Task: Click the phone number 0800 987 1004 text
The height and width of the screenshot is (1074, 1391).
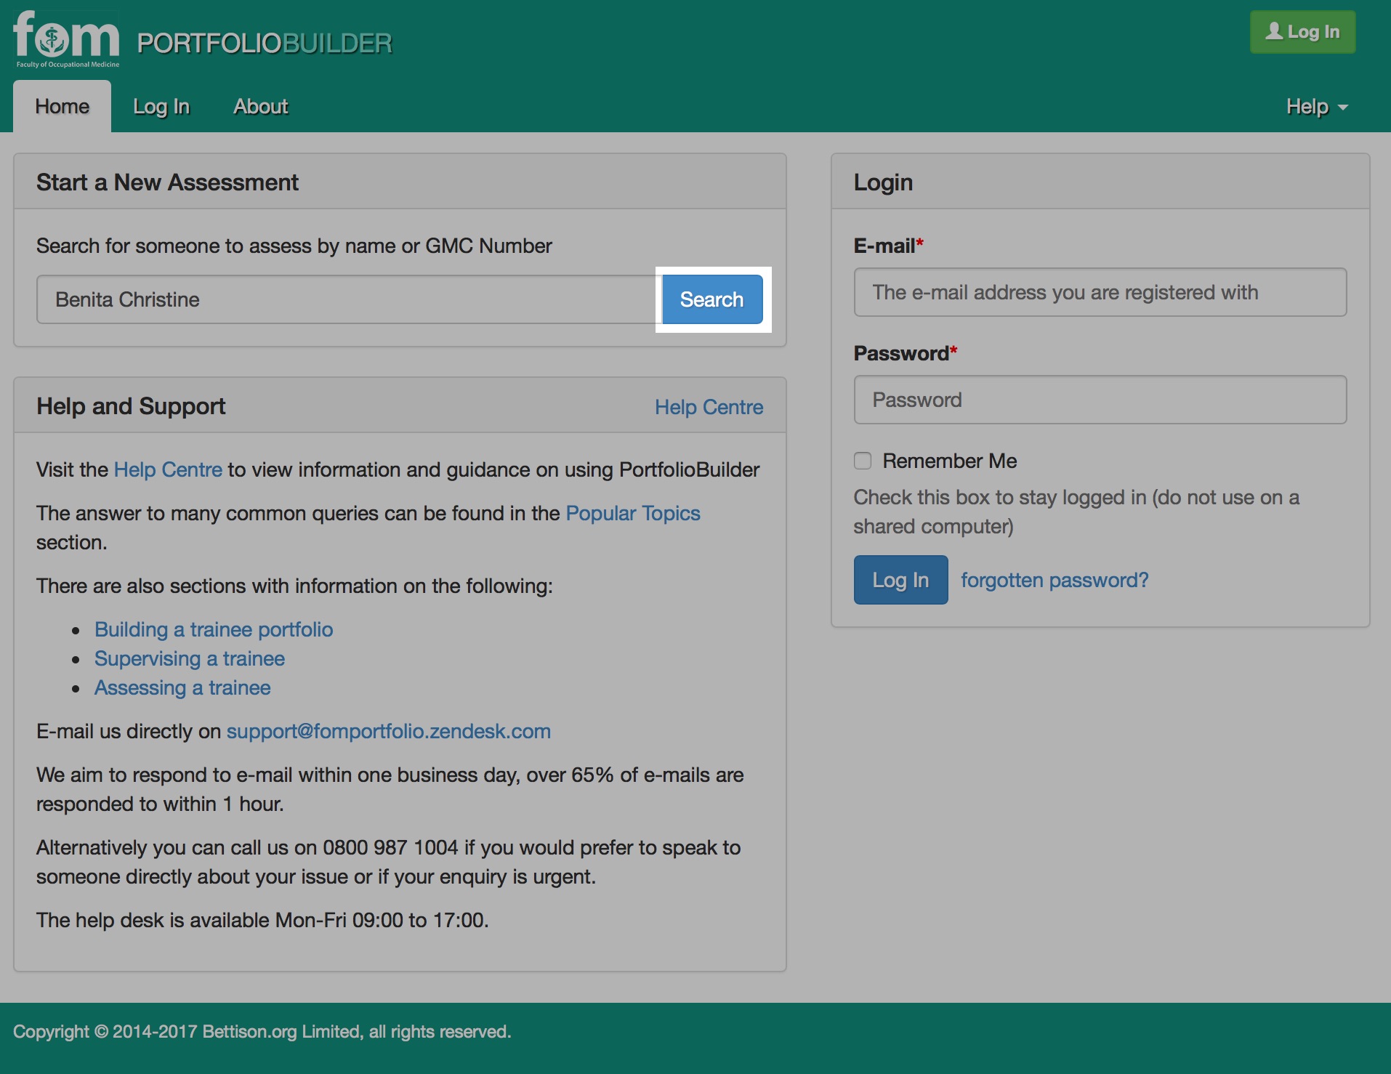Action: 390,847
